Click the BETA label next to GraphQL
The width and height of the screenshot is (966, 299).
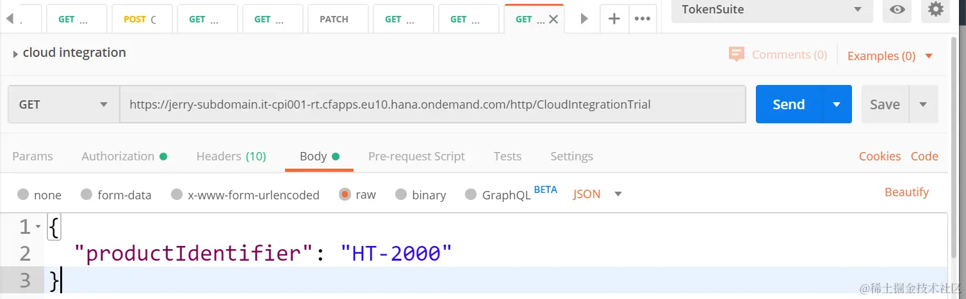545,190
